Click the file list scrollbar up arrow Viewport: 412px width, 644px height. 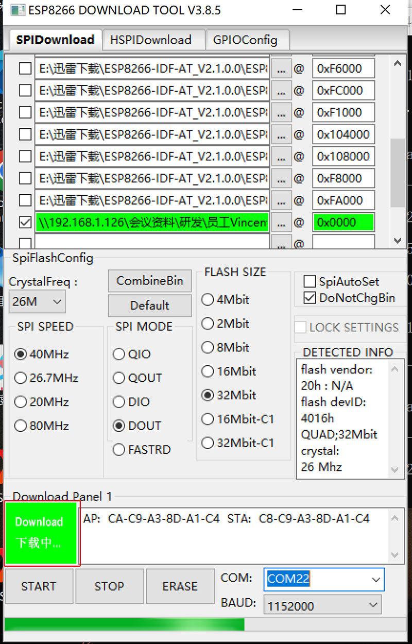pyautogui.click(x=397, y=64)
